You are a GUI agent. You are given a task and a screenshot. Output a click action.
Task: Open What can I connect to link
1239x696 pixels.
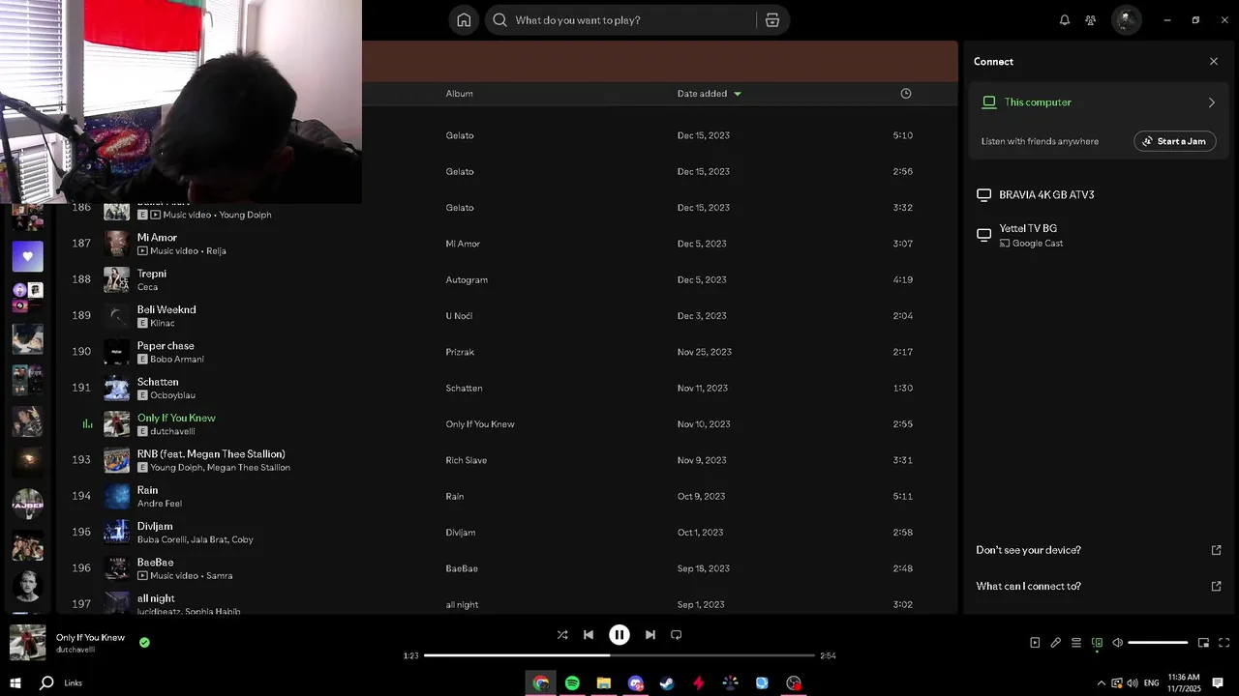[x=1098, y=586]
